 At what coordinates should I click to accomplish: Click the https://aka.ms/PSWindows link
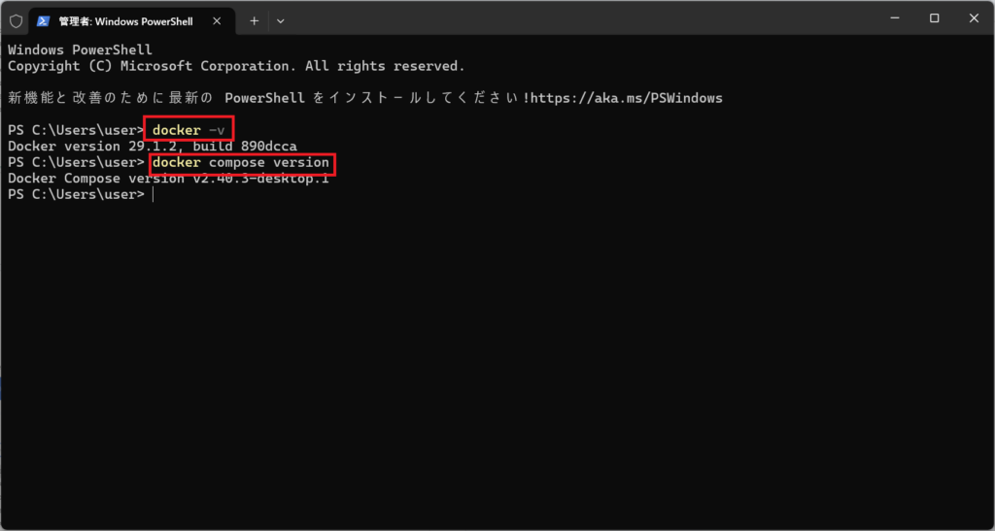pyautogui.click(x=626, y=98)
